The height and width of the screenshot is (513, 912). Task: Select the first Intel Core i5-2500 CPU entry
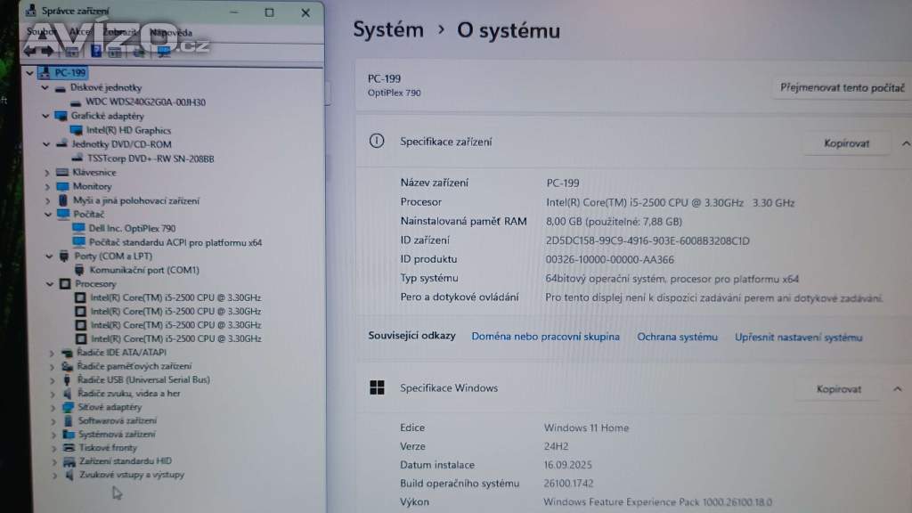175,297
